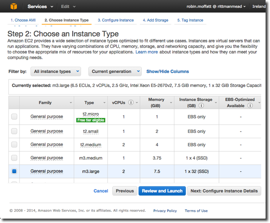Click info icon beside EBS-Optimized Available header
Screen dimensions: 270x223
tap(250, 106)
